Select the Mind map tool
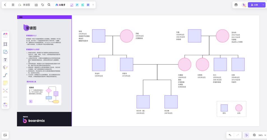The width and height of the screenshot is (267, 140). coord(5,90)
